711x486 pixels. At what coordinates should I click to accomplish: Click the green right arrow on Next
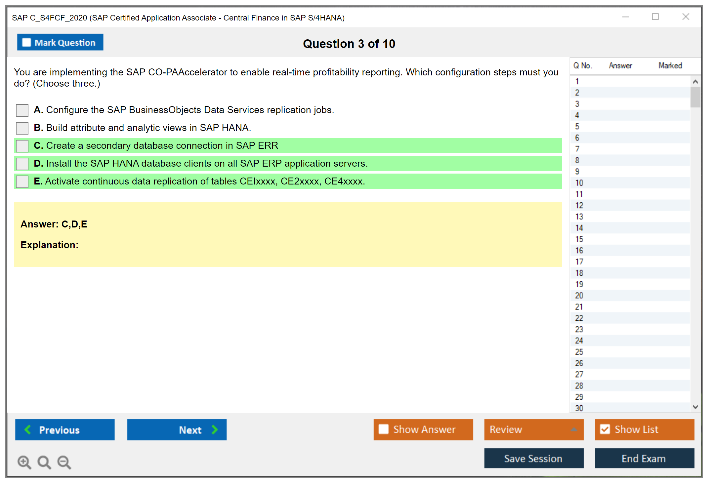pyautogui.click(x=215, y=429)
